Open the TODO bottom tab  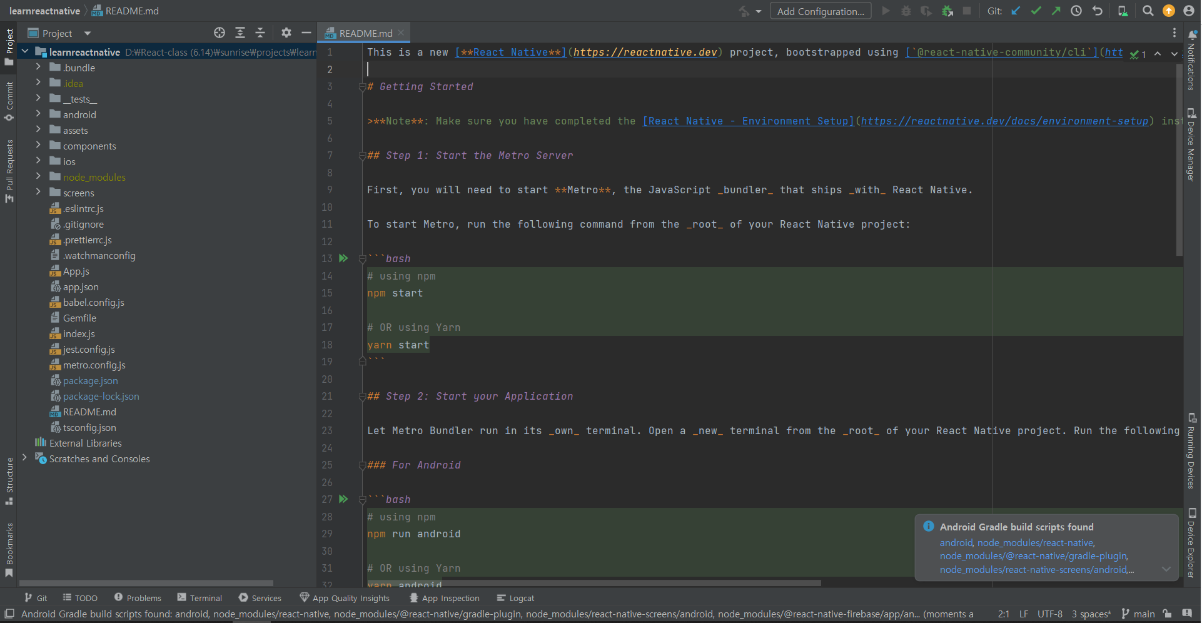click(x=81, y=598)
